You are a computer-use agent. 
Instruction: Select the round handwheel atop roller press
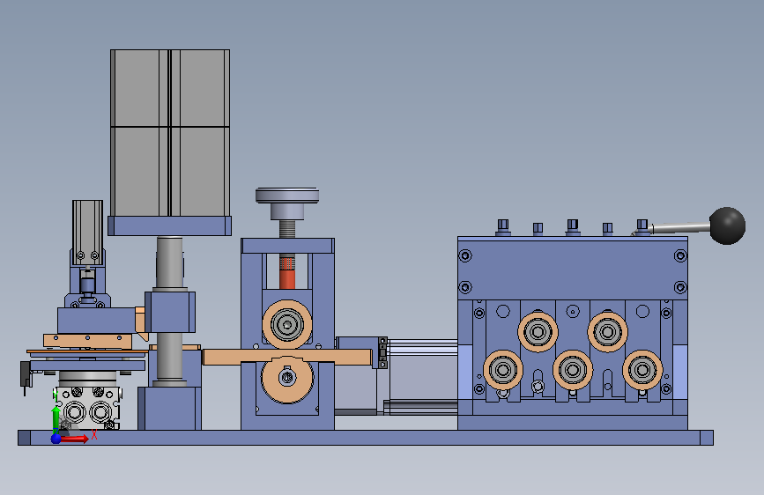pos(287,196)
